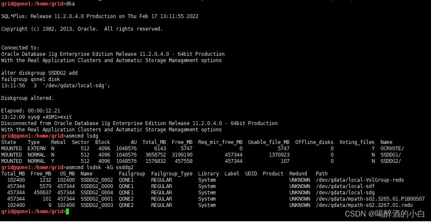431x222 pixels.
Task: Select the 'asmcmd lsdsk -kG ssddg2' command
Action: 100,167
